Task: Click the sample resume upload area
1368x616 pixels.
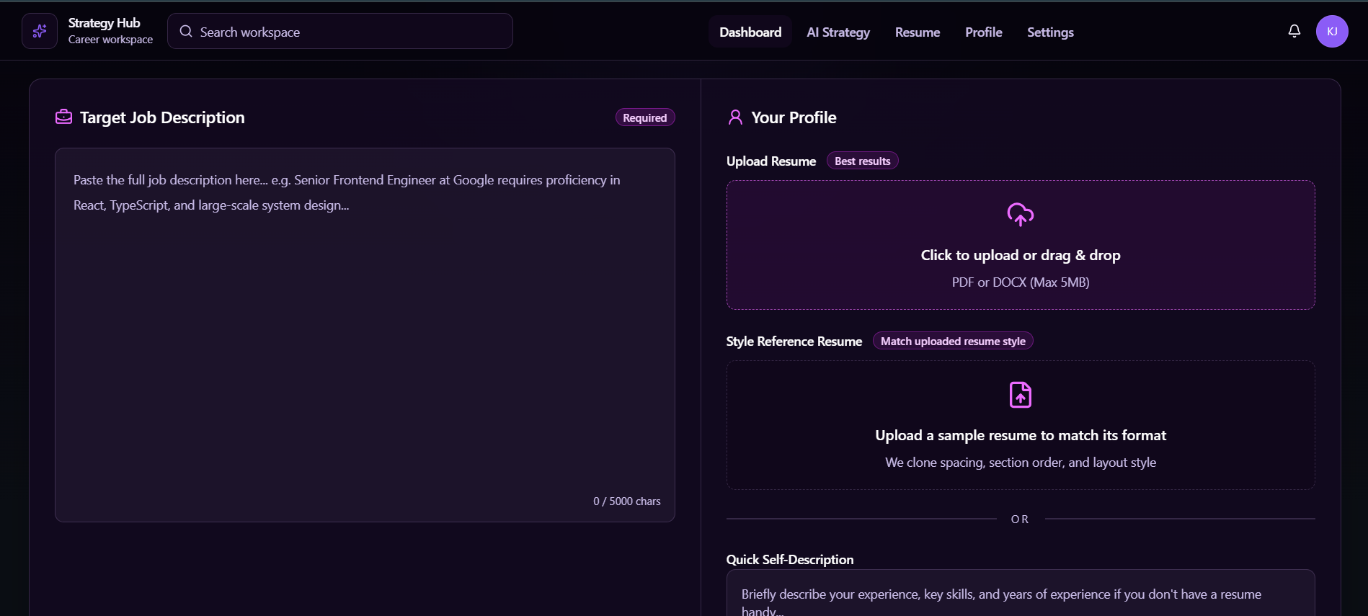Action: [x=1021, y=425]
